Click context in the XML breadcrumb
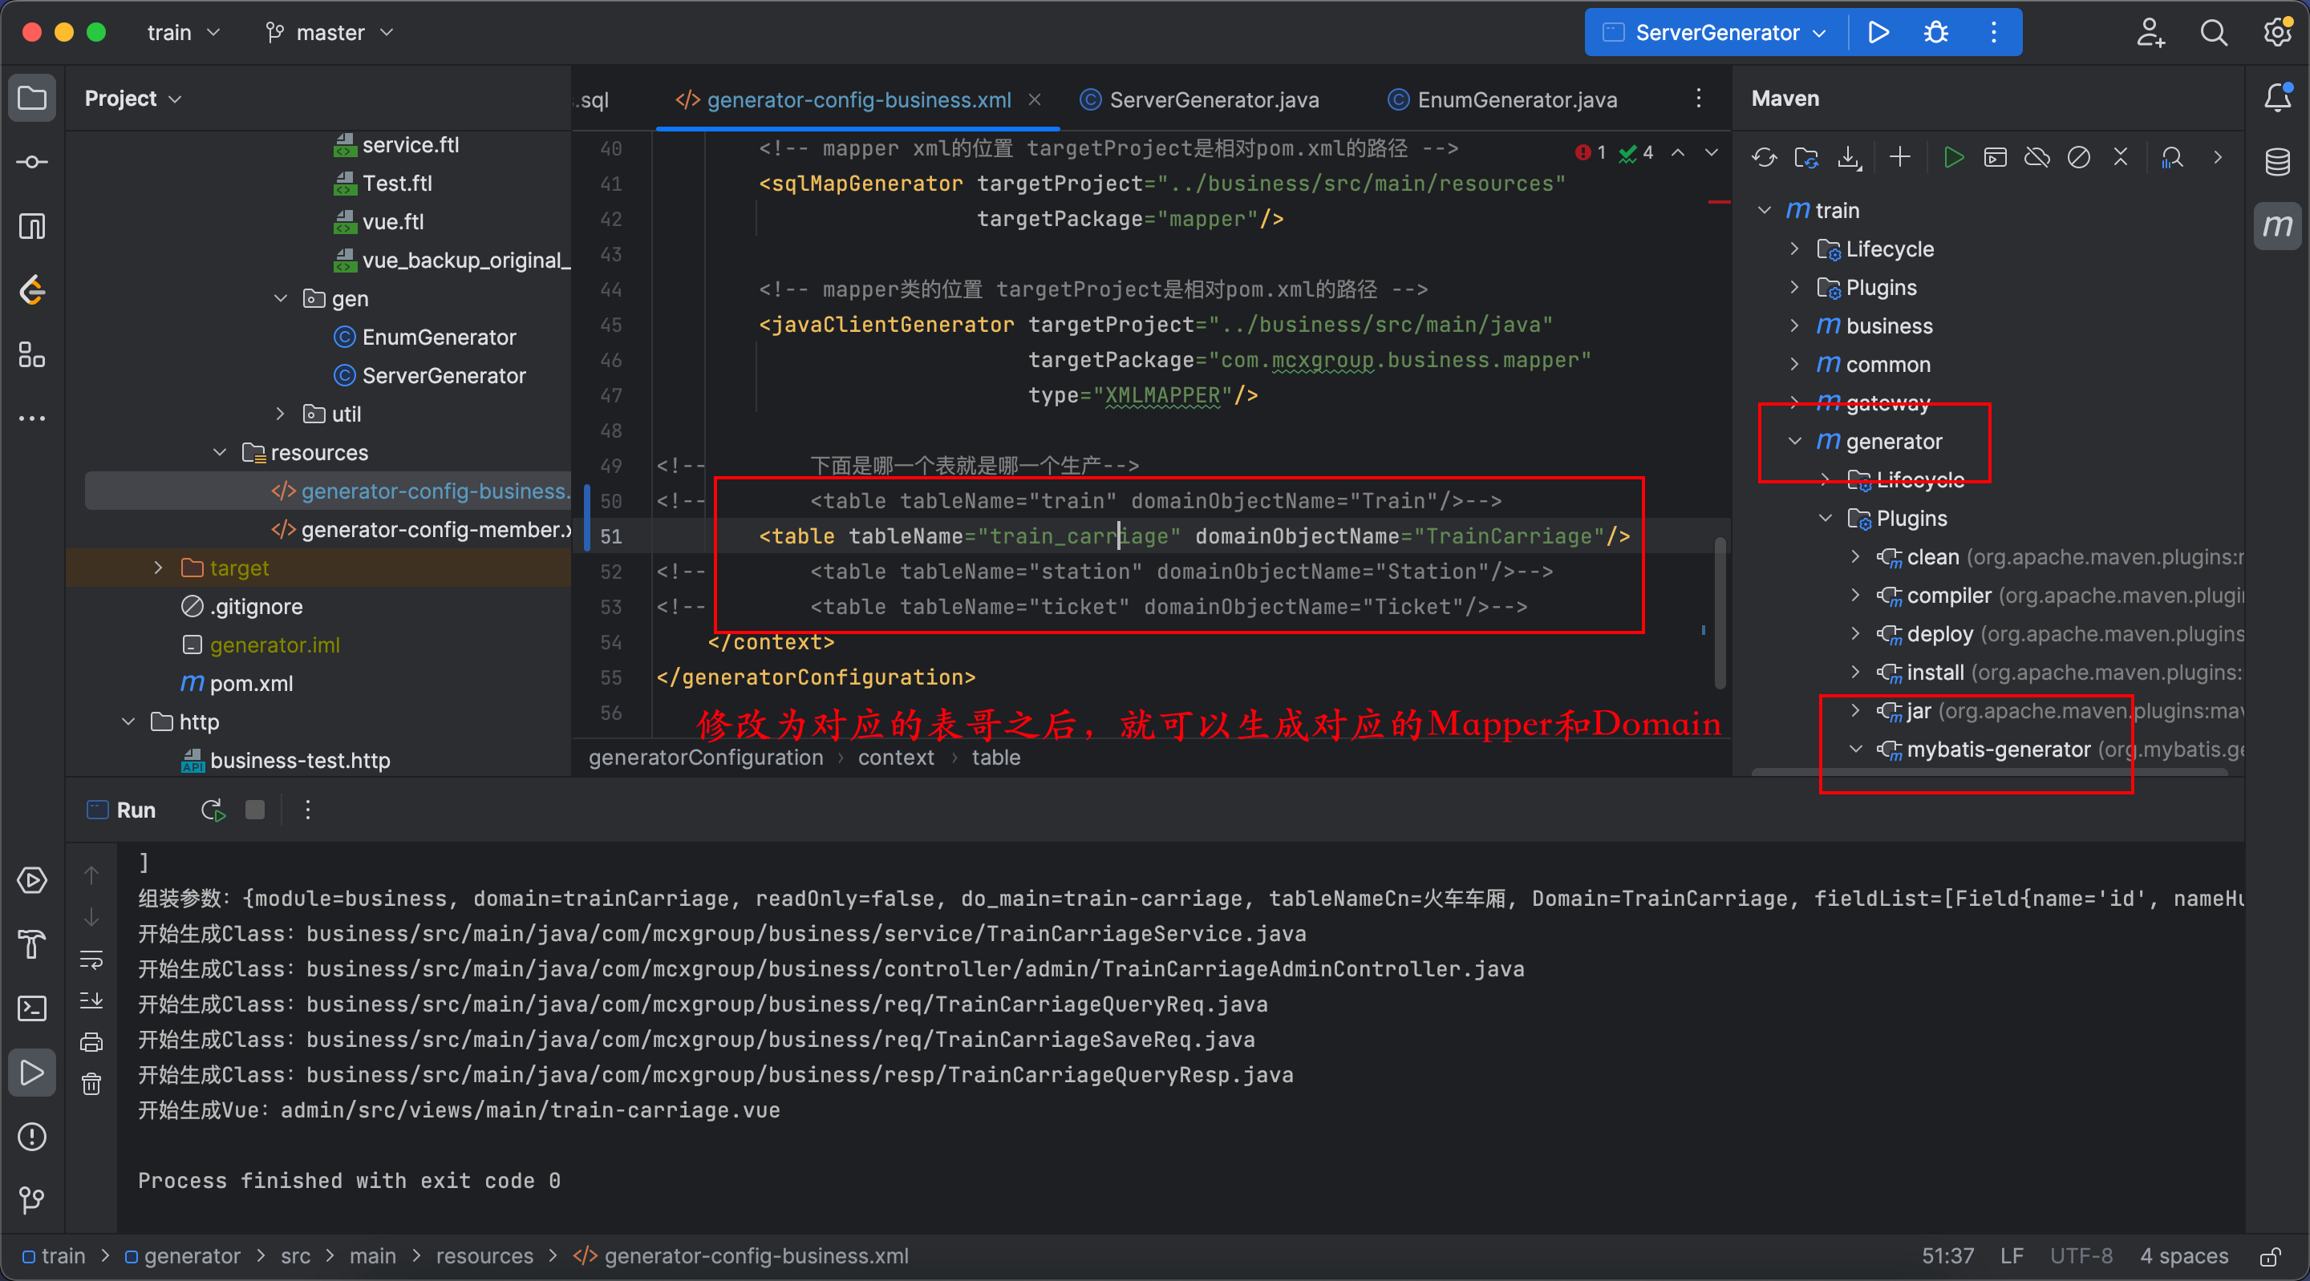 click(x=895, y=758)
